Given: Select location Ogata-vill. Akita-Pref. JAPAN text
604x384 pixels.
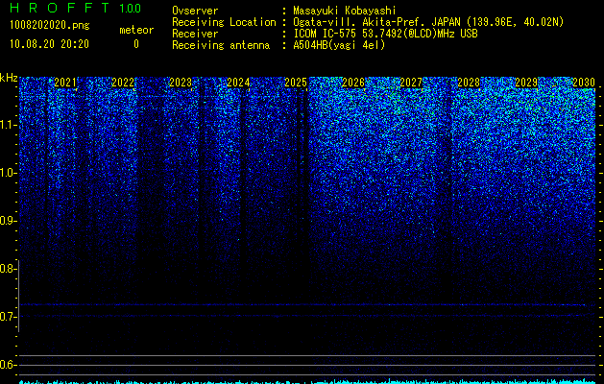Looking at the screenshot, I should [x=428, y=22].
